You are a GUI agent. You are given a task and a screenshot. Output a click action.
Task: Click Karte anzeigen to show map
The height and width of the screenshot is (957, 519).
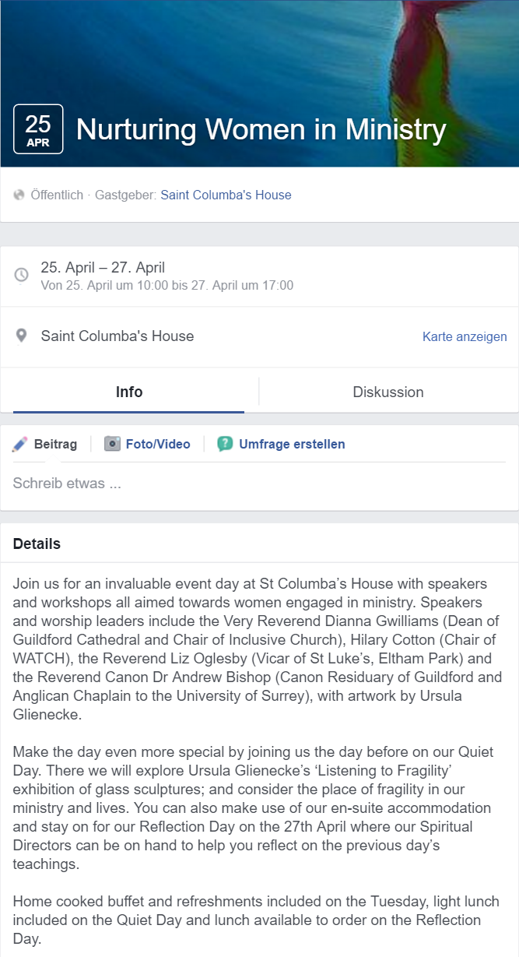tap(465, 336)
